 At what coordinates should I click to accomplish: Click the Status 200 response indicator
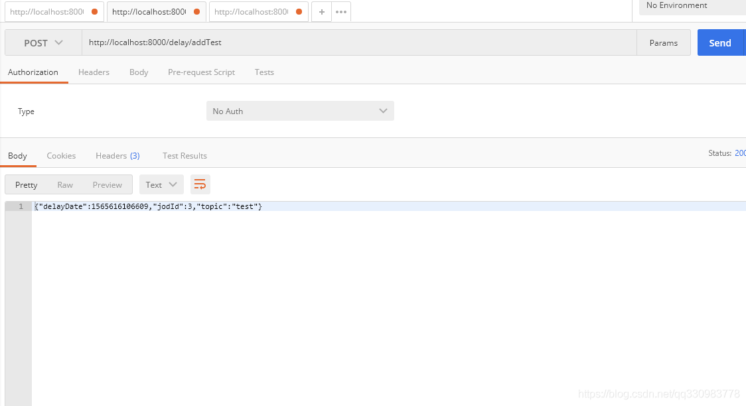click(x=727, y=153)
